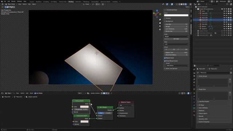Open the Modifiers wrench properties tab icon
Viewport: 233px width, 131px height.
point(194,96)
